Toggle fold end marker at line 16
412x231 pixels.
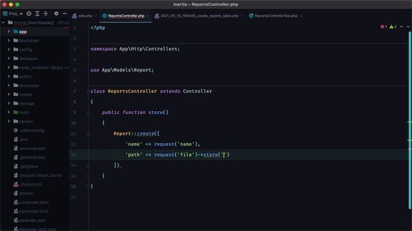(88, 187)
